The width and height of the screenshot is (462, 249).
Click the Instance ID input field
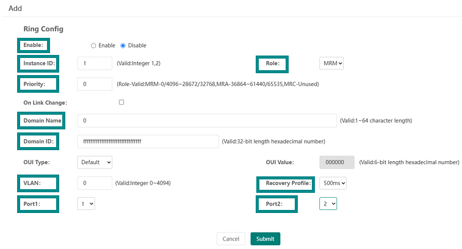(x=95, y=63)
